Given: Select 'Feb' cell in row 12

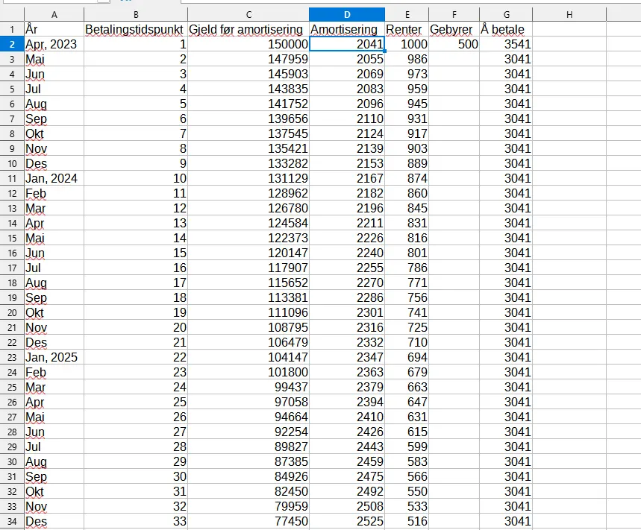Looking at the screenshot, I should pos(54,193).
